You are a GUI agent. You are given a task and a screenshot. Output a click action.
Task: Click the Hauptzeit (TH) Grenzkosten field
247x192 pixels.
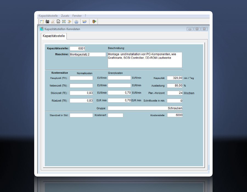pos(119,78)
